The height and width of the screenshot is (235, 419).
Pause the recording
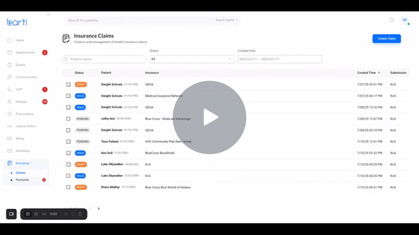(x=36, y=214)
